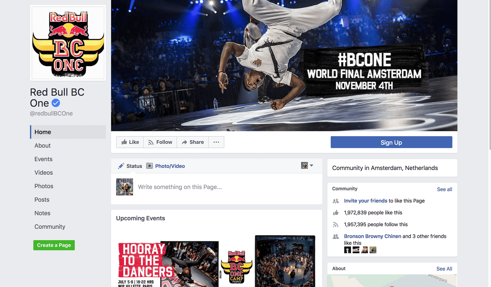Open the Hooray To The Dancers event image

168,264
